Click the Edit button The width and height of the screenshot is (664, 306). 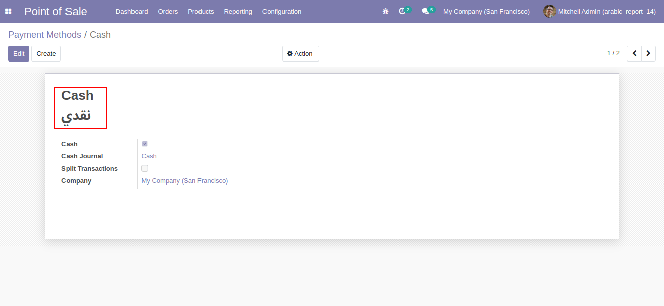click(x=19, y=53)
